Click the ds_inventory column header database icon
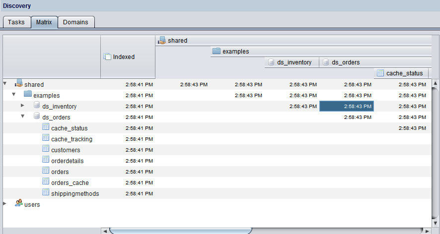 [271, 62]
